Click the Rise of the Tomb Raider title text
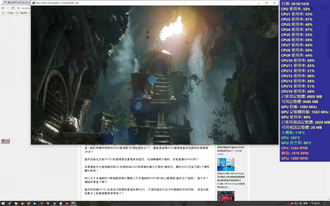 (57, 3)
